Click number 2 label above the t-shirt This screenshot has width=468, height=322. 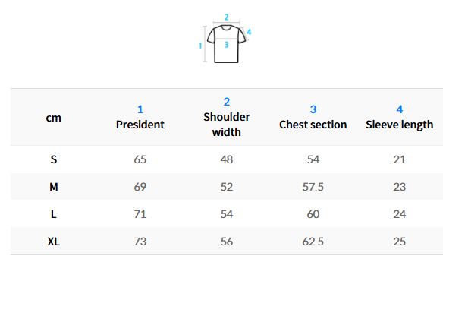227,17
